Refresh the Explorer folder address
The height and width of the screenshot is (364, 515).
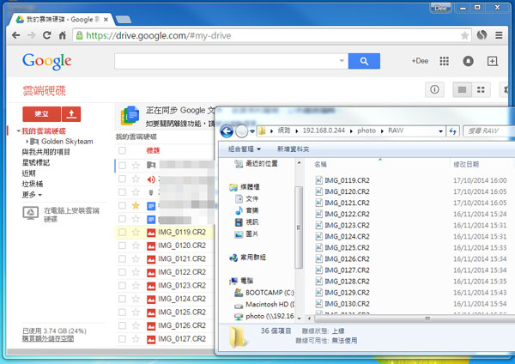coord(452,130)
